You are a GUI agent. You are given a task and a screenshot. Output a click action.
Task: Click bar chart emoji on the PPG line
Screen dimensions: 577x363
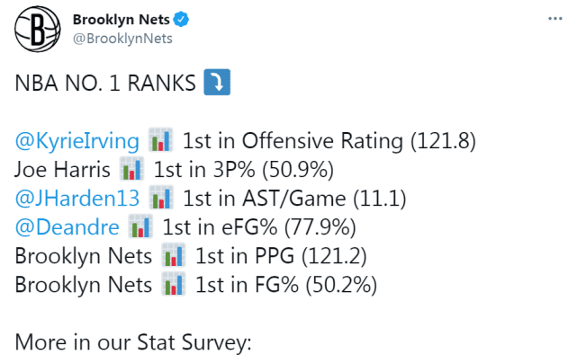click(x=174, y=255)
